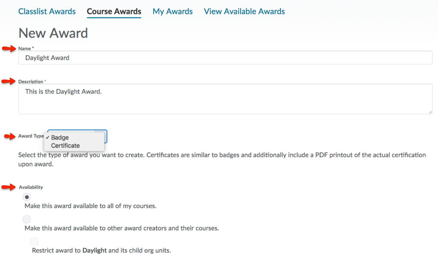Click the Course Awards tab
Image resolution: width=438 pixels, height=255 pixels.
point(114,12)
